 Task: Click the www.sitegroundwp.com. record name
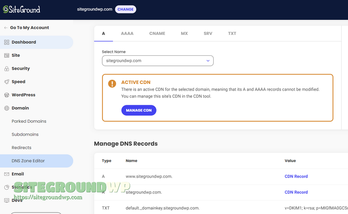pyautogui.click(x=149, y=176)
